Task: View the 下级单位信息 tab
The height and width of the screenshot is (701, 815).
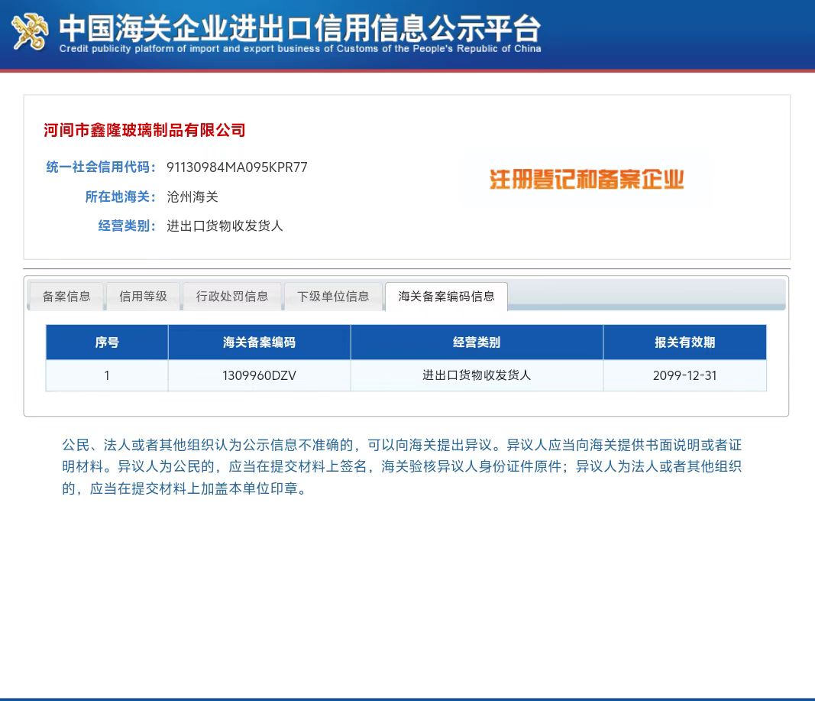Action: click(333, 297)
